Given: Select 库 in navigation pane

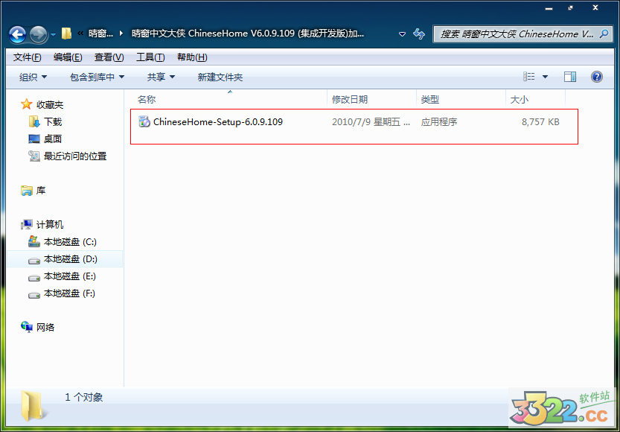Looking at the screenshot, I should click(x=41, y=191).
